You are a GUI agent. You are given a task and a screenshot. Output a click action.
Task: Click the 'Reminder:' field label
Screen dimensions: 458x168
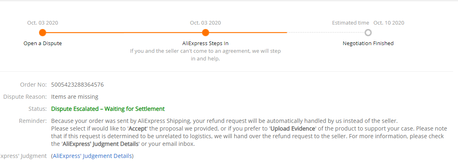pos(33,121)
